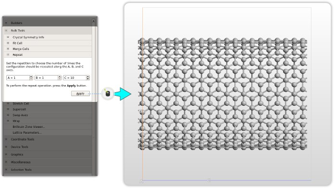Click the B repetition input field
This screenshot has width=334, height=188.
click(x=47, y=78)
